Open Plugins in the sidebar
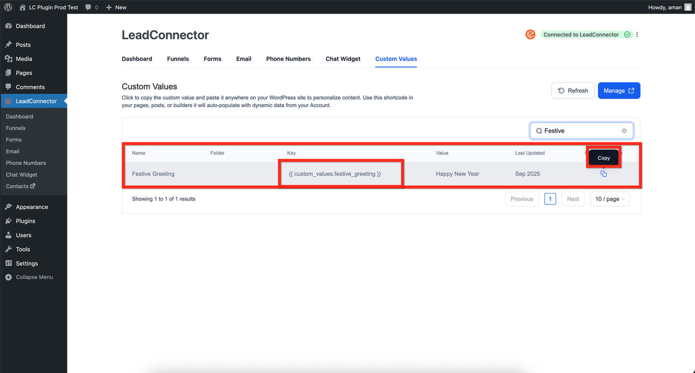 click(25, 221)
